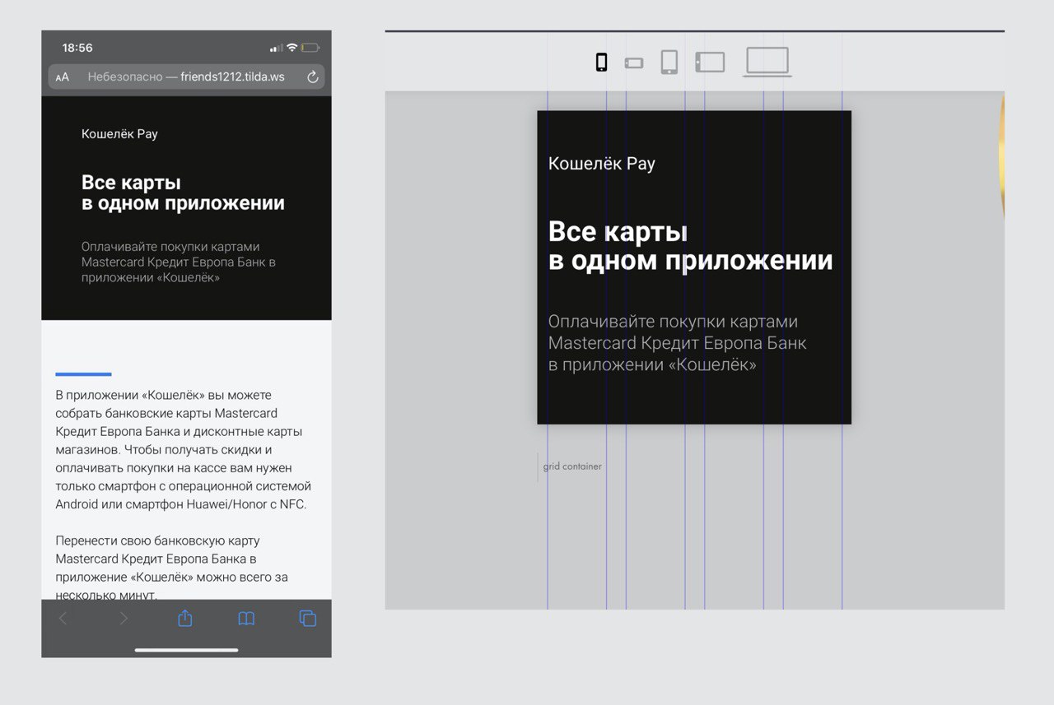Tap Safari forward arrow

(x=124, y=619)
